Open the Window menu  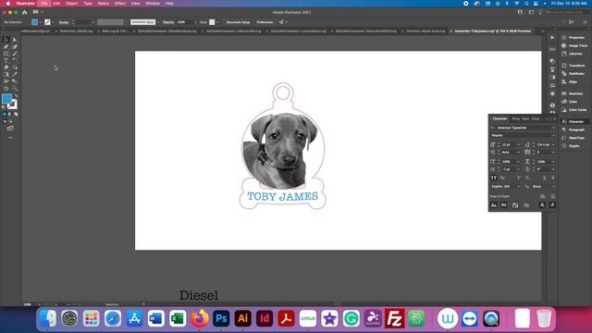pyautogui.click(x=153, y=4)
